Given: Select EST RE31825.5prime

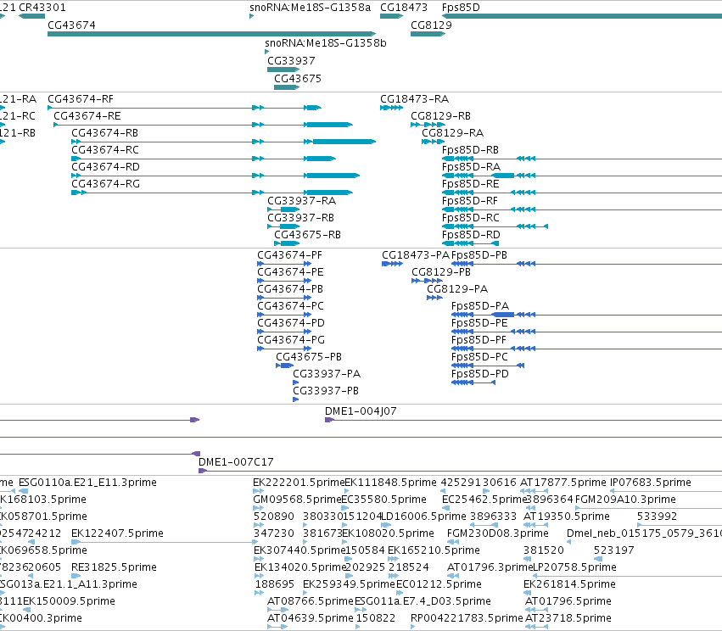Looking at the screenshot, I should [114, 567].
